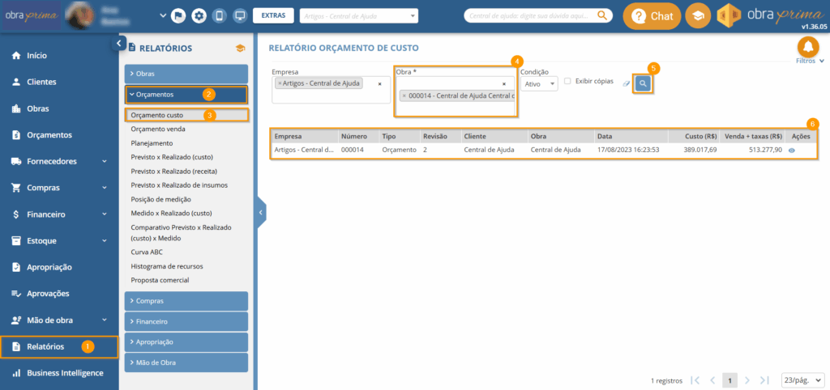Collapse the main sidebar arrow button
The height and width of the screenshot is (390, 830).
(x=118, y=44)
